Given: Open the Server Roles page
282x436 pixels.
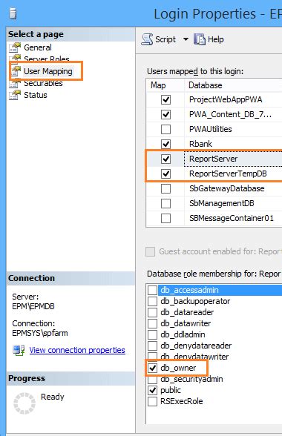Looking at the screenshot, I should (47, 59).
